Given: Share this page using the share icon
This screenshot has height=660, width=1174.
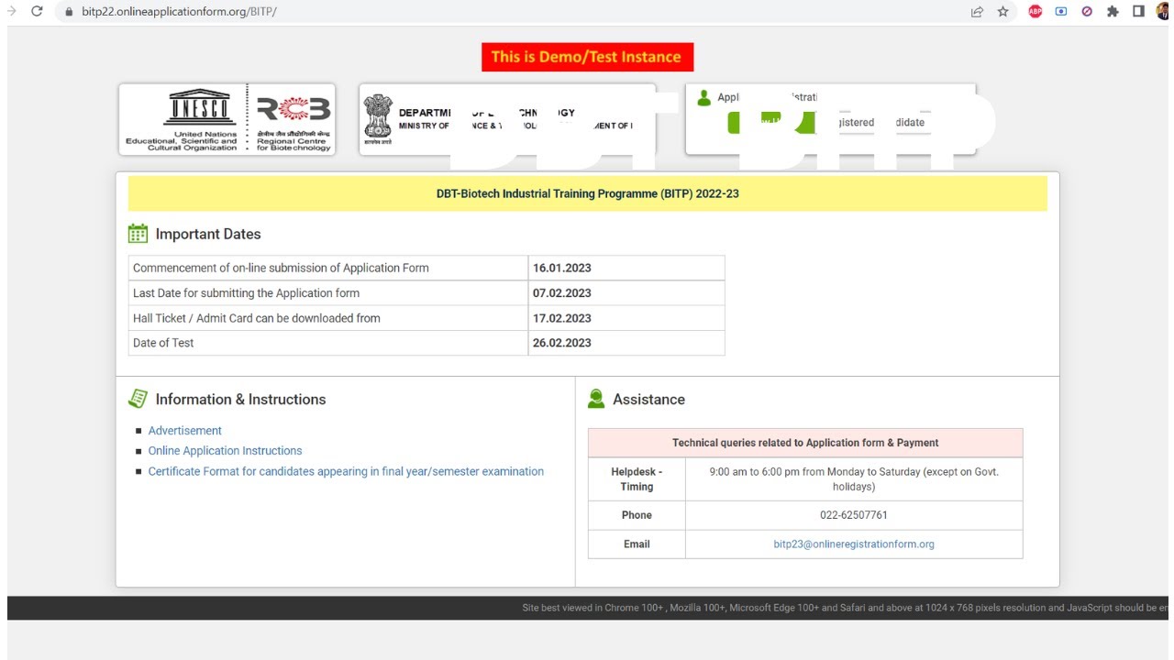Looking at the screenshot, I should 977,12.
